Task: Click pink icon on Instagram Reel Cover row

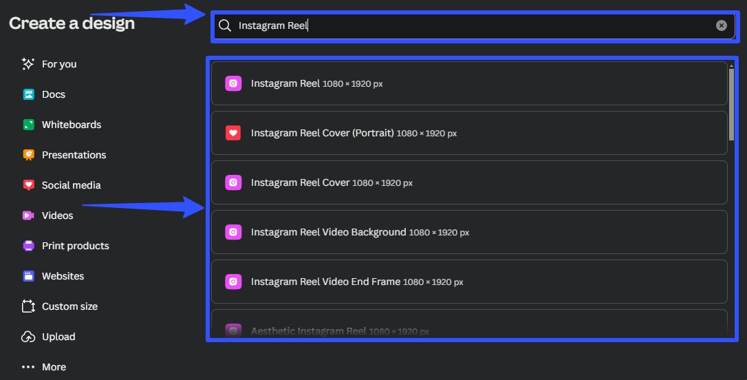Action: [x=233, y=182]
